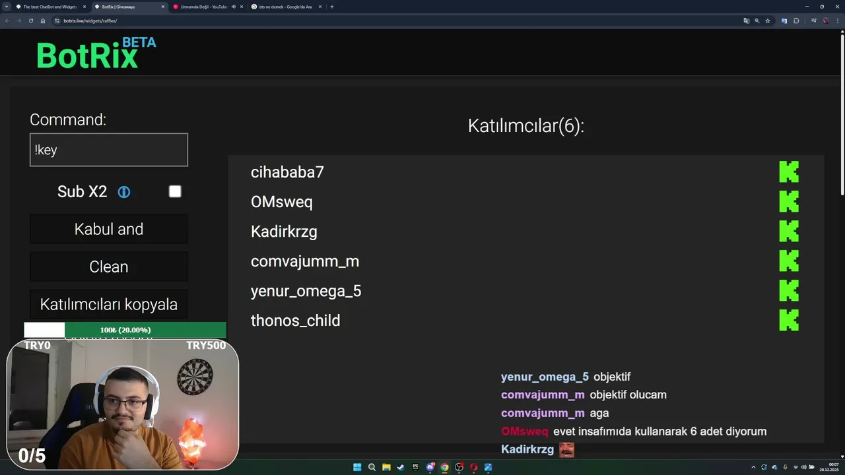The image size is (845, 475).
Task: Expand hidden system tray icons
Action: (753, 467)
